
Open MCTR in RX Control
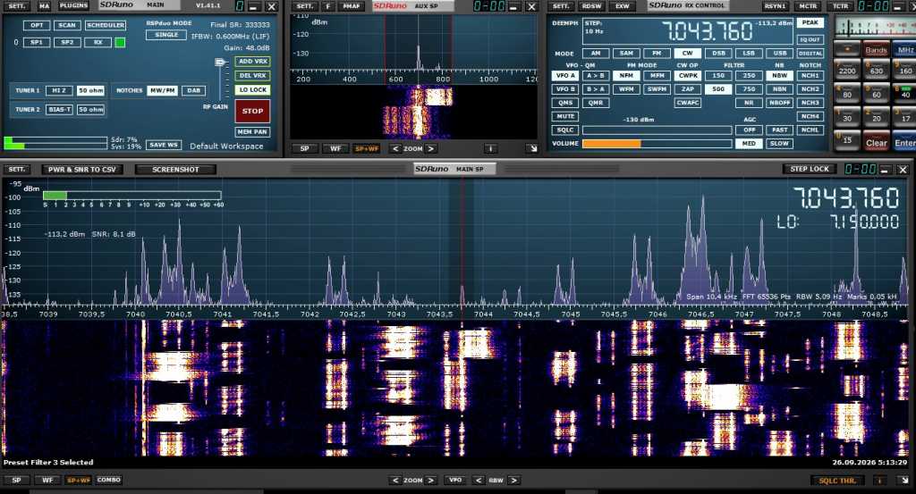[x=808, y=6]
